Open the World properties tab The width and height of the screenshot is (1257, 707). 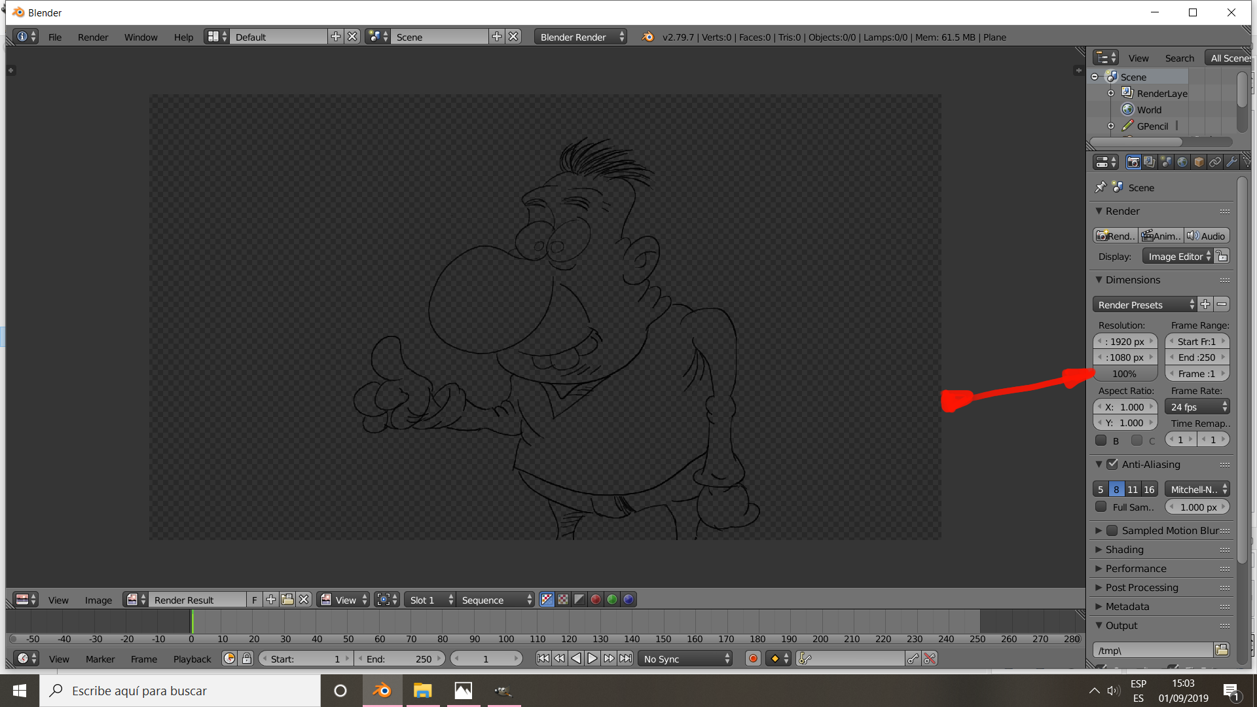pyautogui.click(x=1182, y=162)
